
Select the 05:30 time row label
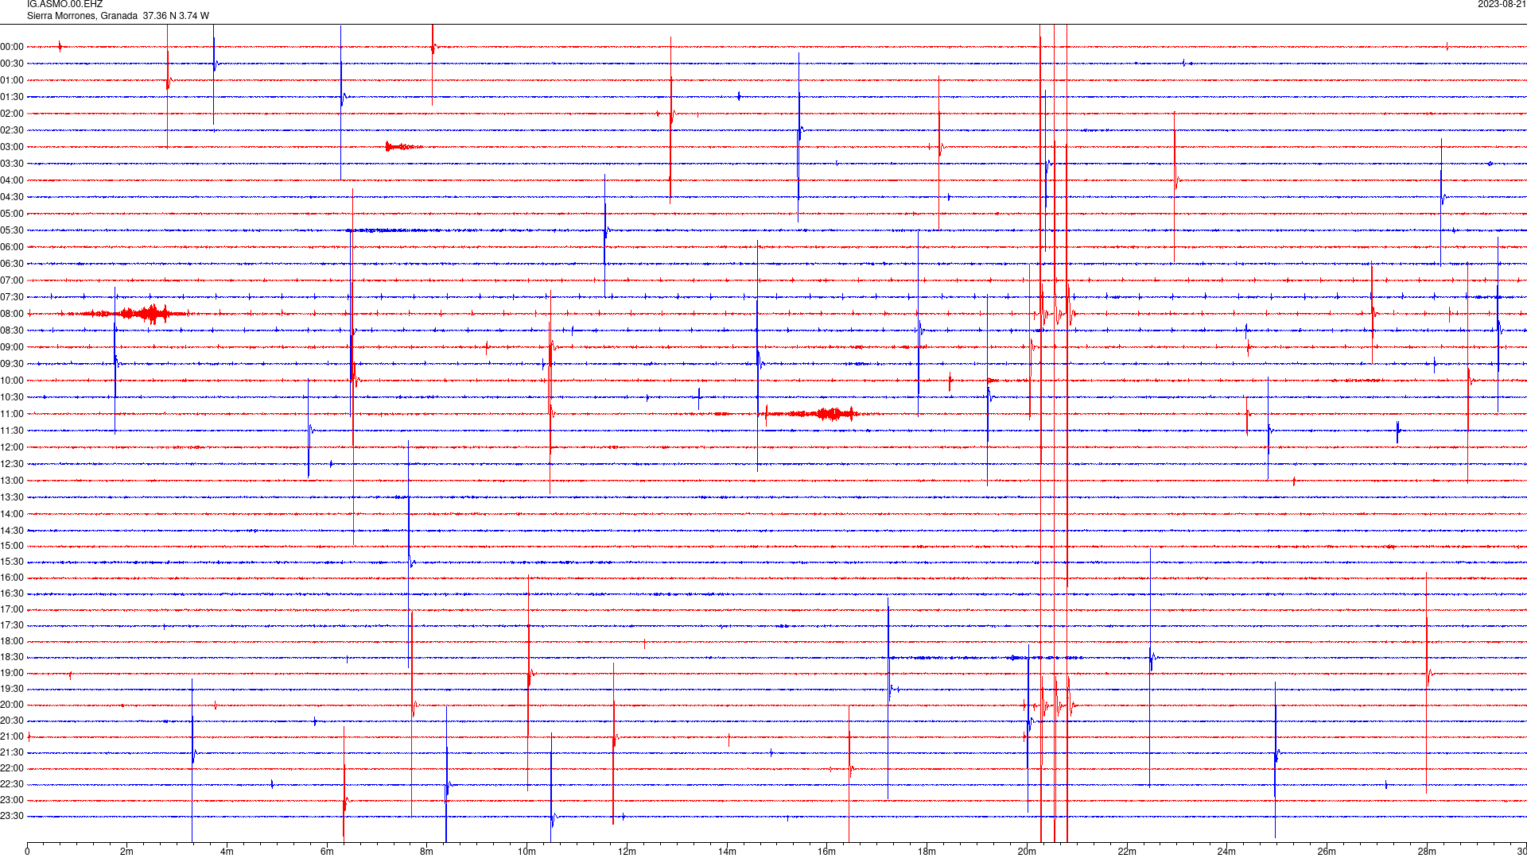[x=12, y=230]
